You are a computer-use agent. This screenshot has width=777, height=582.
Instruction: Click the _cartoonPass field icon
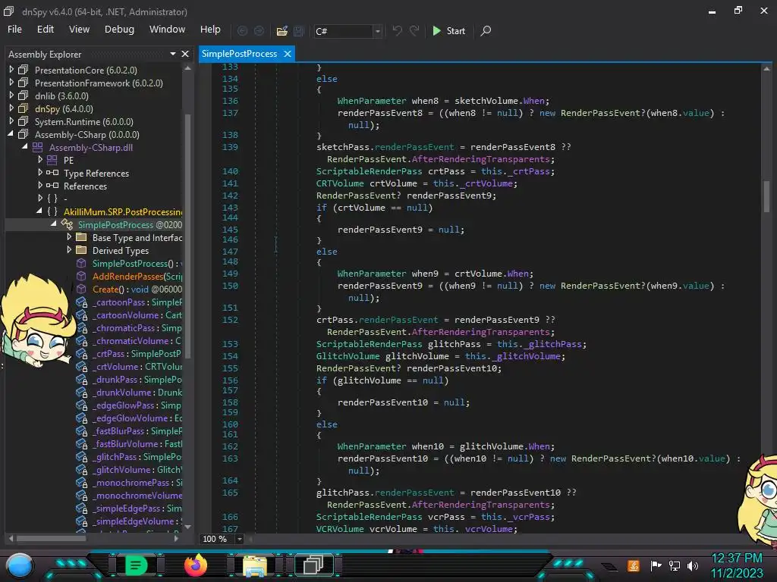click(x=82, y=302)
